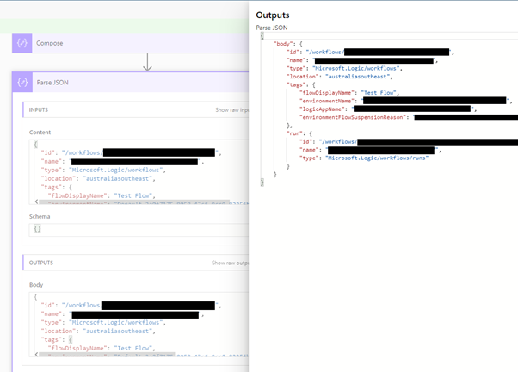This screenshot has height=372, width=518.
Task: Click the Content label in inputs
Action: (40, 133)
